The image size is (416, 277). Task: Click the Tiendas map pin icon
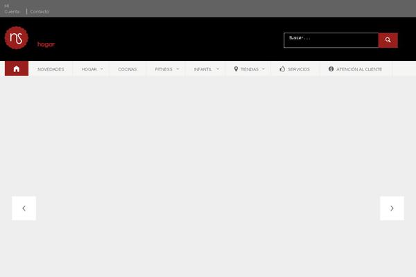pos(236,69)
